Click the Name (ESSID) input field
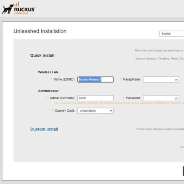 (x=95, y=79)
